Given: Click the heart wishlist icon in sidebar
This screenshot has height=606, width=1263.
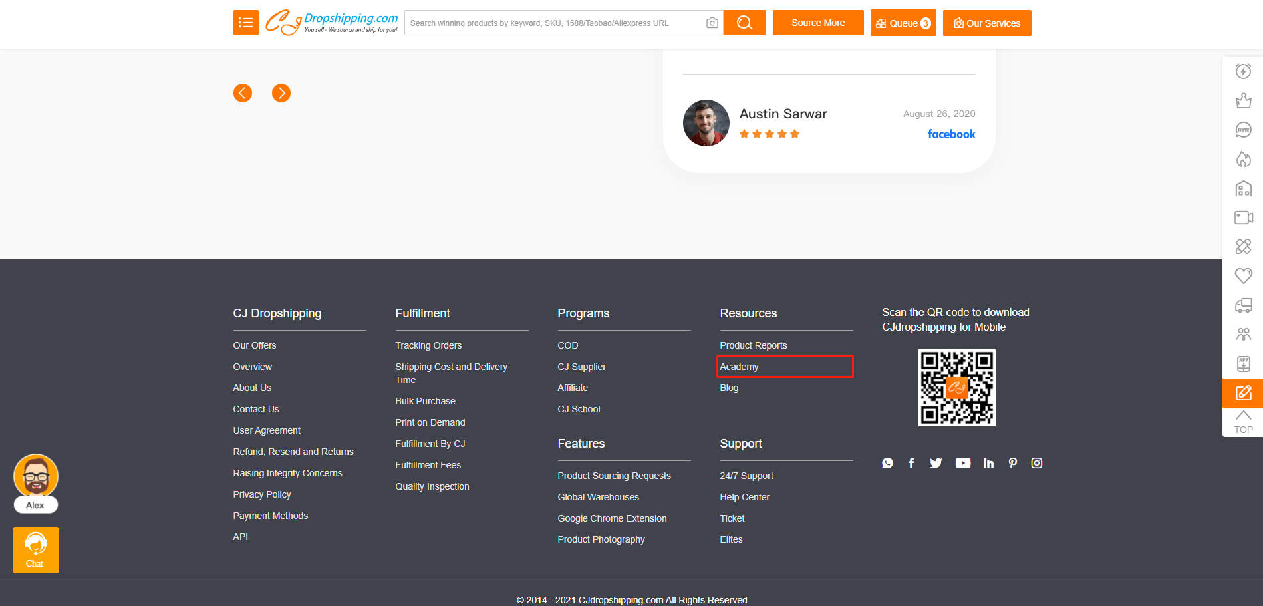Looking at the screenshot, I should [x=1243, y=275].
